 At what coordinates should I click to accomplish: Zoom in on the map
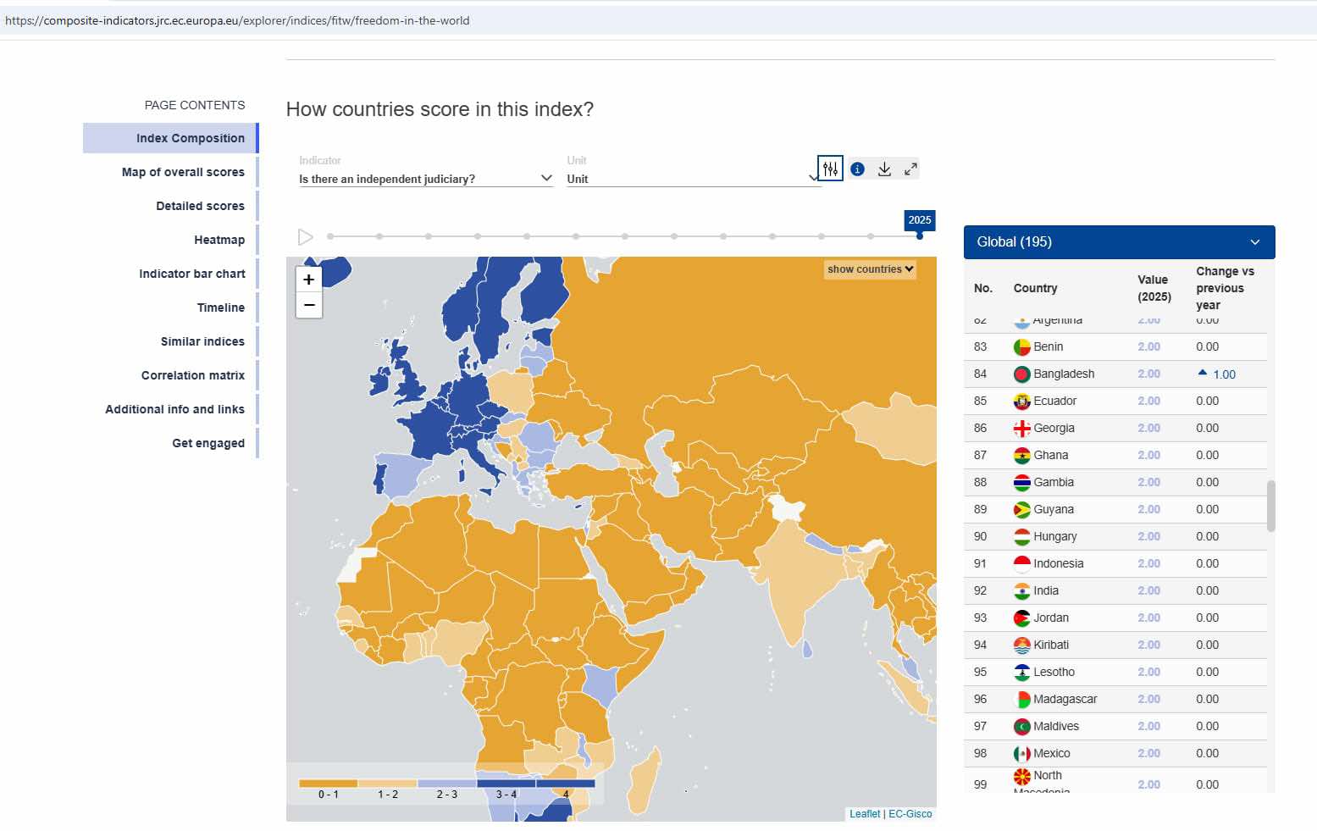309,280
